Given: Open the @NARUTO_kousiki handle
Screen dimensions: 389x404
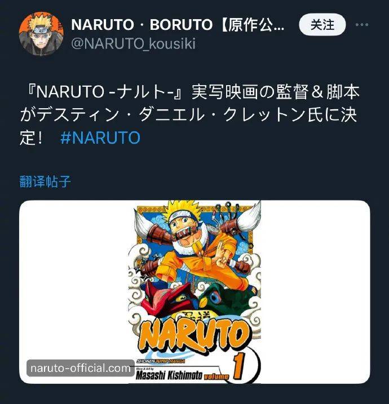Looking at the screenshot, I should point(133,43).
